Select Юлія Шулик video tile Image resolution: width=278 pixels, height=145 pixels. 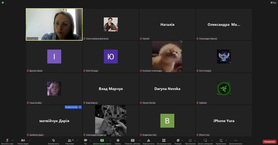[x=54, y=24]
